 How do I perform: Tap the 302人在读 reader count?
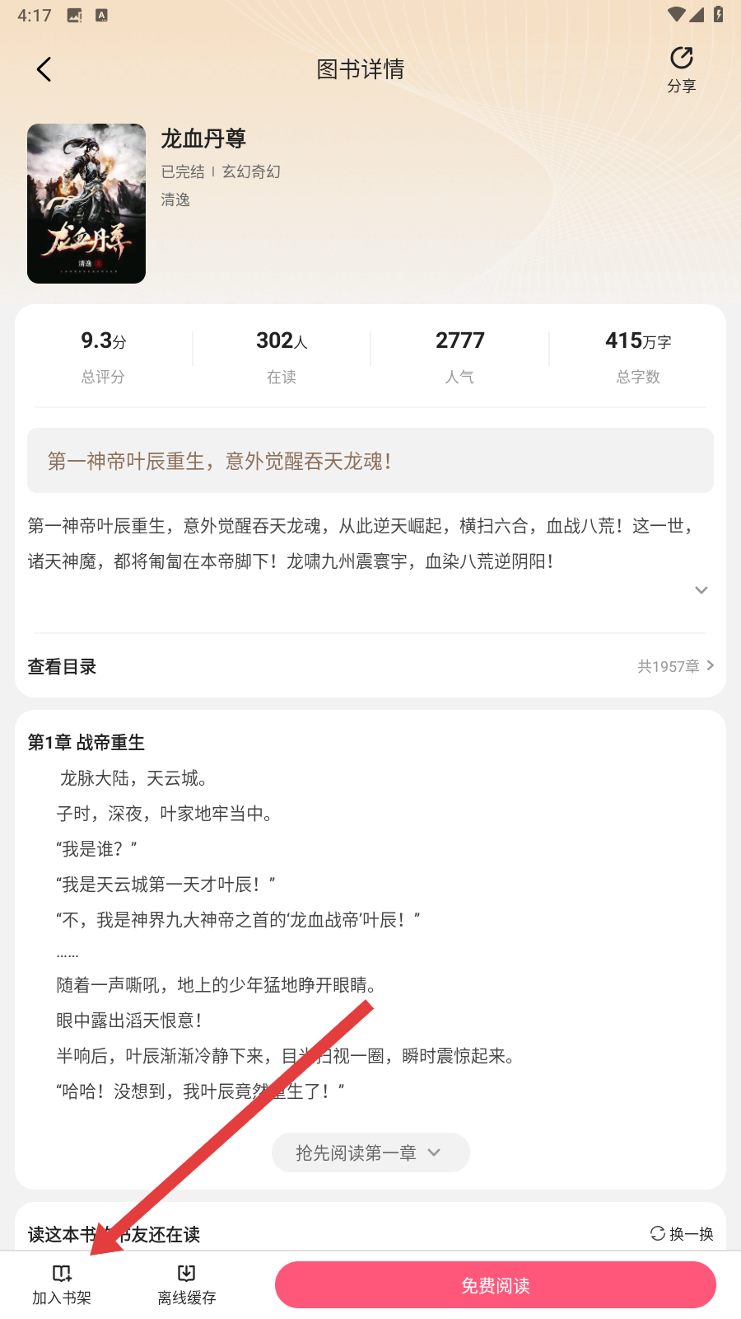pos(282,356)
